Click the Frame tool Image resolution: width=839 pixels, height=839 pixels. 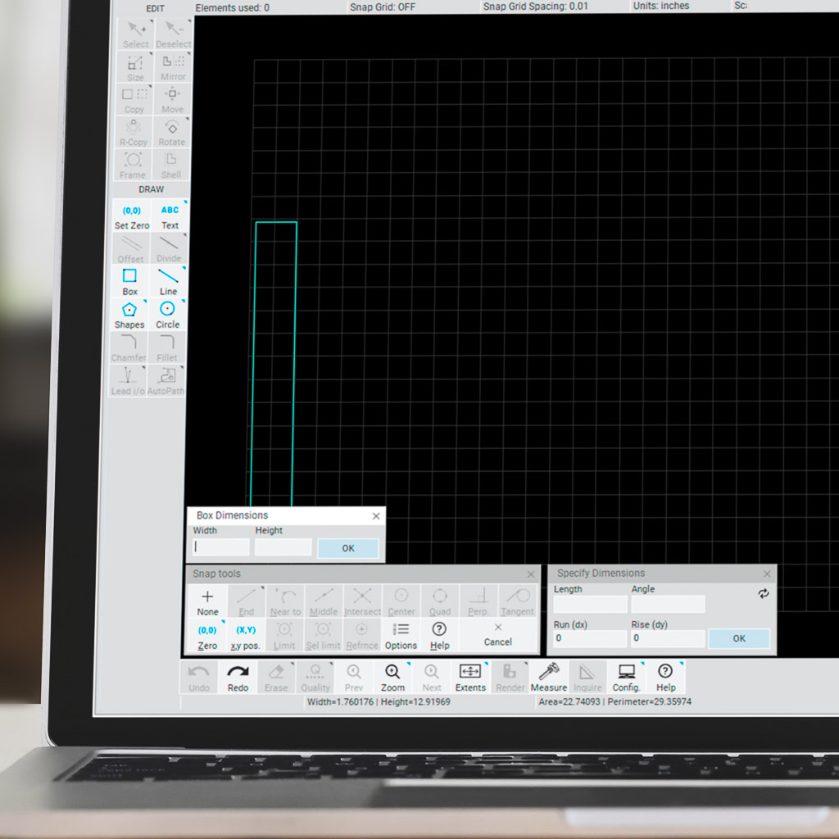(133, 166)
